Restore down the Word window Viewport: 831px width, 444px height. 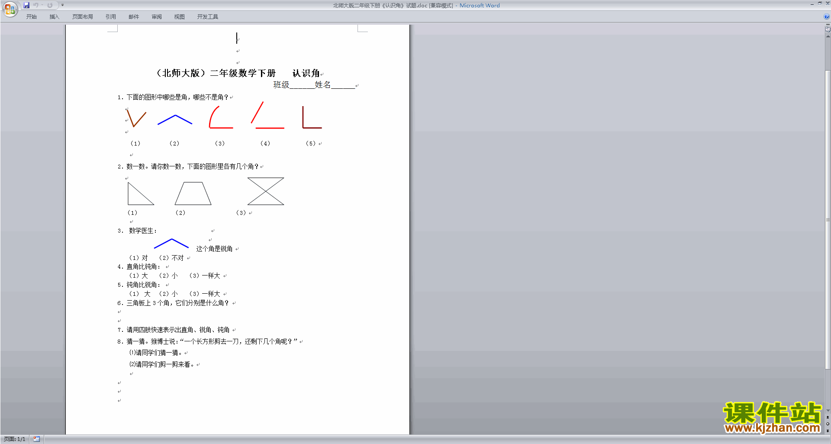coord(820,3)
